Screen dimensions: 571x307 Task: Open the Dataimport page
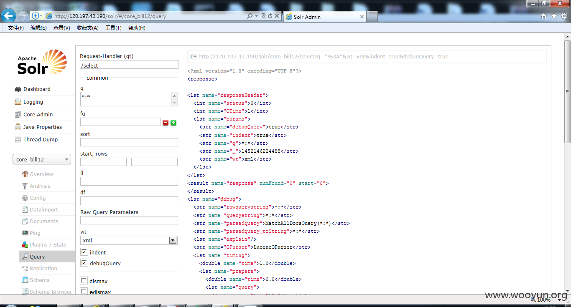coord(40,209)
